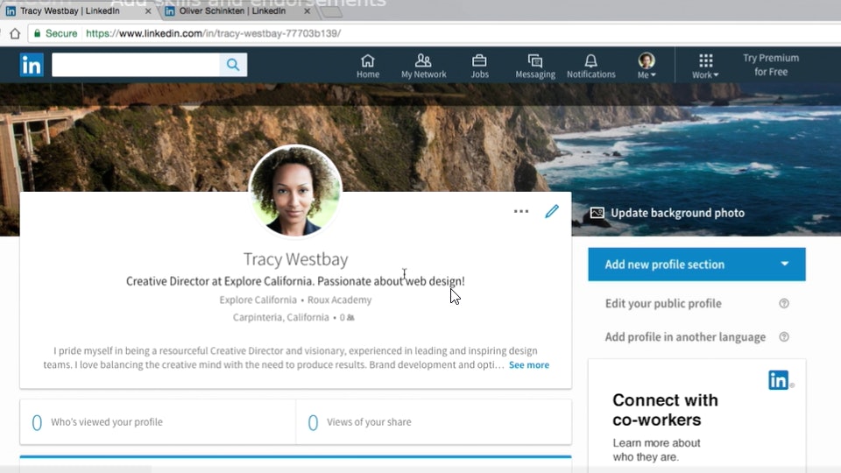Open the Jobs briefcase icon
Image resolution: width=841 pixels, height=473 pixels.
pos(479,66)
